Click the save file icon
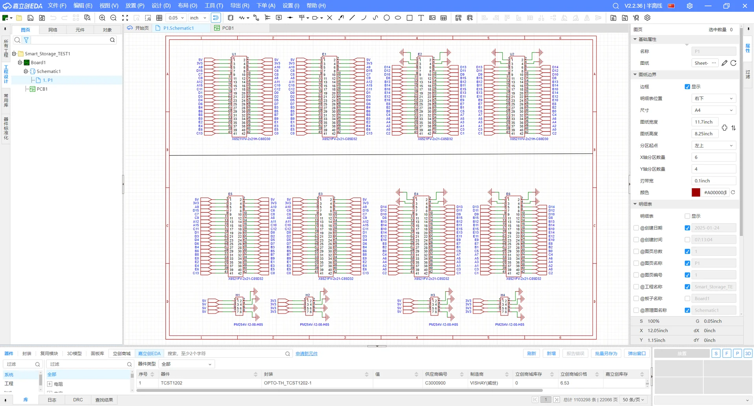Screen dimensions: 754x406 tap(30, 18)
